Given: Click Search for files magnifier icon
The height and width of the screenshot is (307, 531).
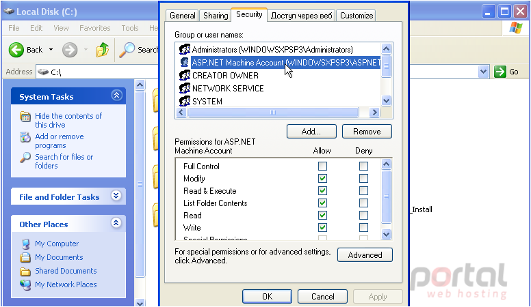Looking at the screenshot, I should point(25,158).
